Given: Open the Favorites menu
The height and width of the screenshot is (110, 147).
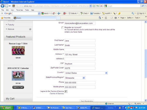Looking at the screenshot, I should pos(20,10).
